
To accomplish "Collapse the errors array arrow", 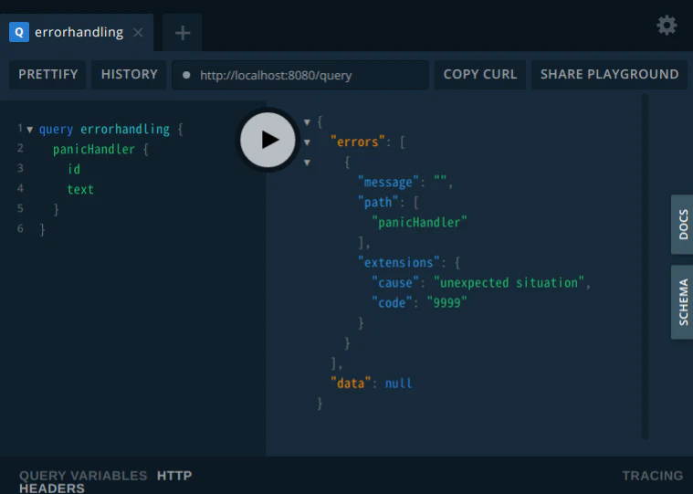I will (x=307, y=142).
